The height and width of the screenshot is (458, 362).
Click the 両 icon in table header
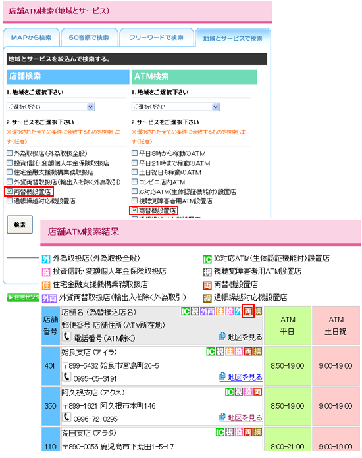(x=248, y=311)
